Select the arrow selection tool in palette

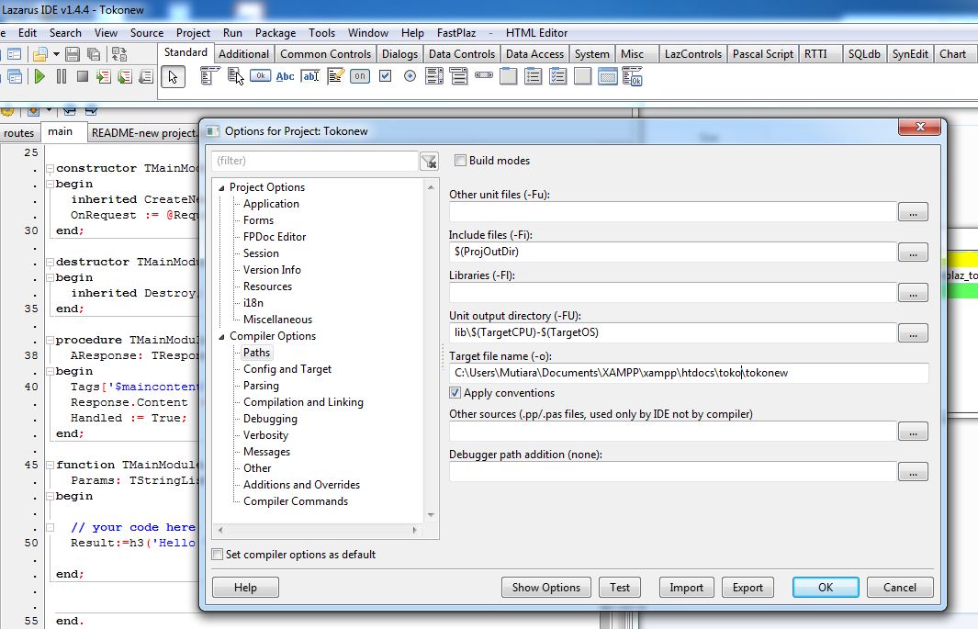pyautogui.click(x=173, y=77)
